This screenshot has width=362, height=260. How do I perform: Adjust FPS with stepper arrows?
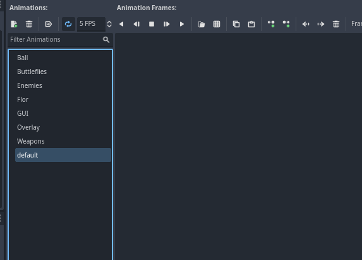[x=109, y=24]
